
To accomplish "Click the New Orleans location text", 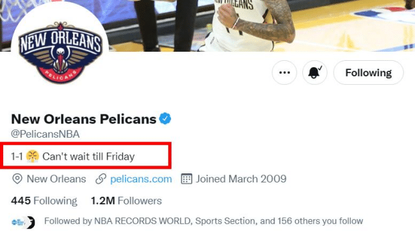I will [56, 179].
